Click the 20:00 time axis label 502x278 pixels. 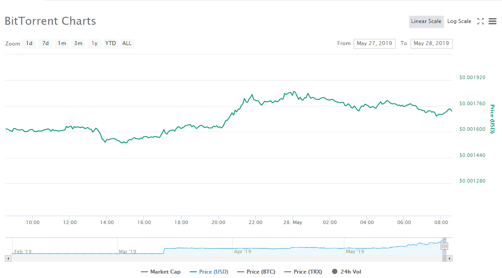pos(219,222)
